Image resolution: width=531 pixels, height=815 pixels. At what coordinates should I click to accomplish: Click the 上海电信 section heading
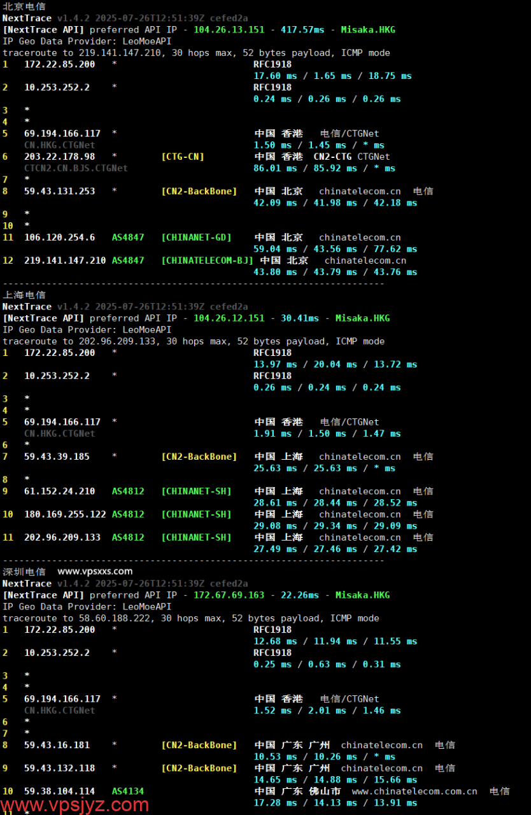(x=24, y=295)
